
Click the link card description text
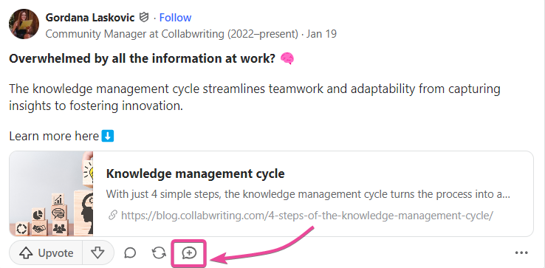pos(308,194)
